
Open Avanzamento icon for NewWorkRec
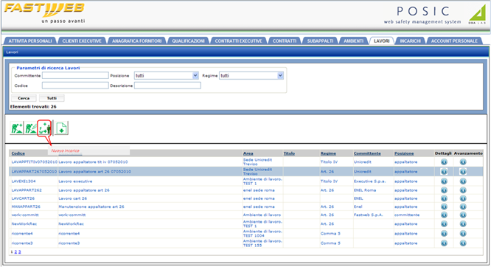463,224
